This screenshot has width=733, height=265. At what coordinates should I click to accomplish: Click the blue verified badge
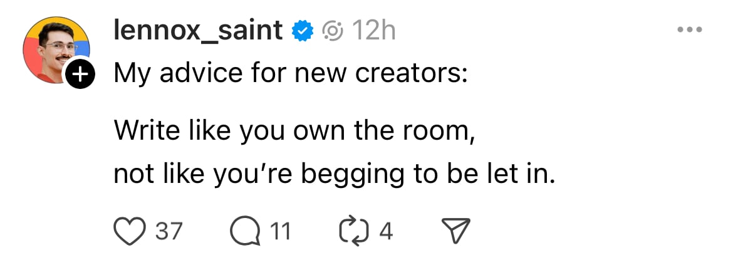(x=304, y=30)
